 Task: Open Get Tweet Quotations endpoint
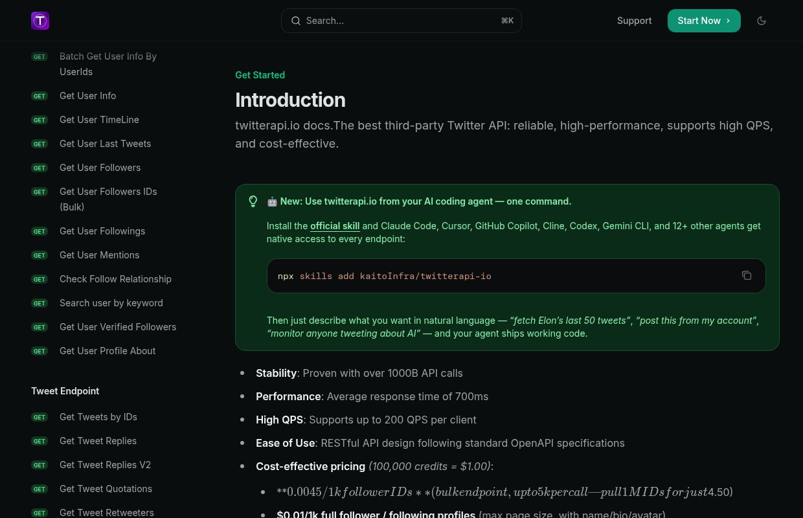(106, 489)
